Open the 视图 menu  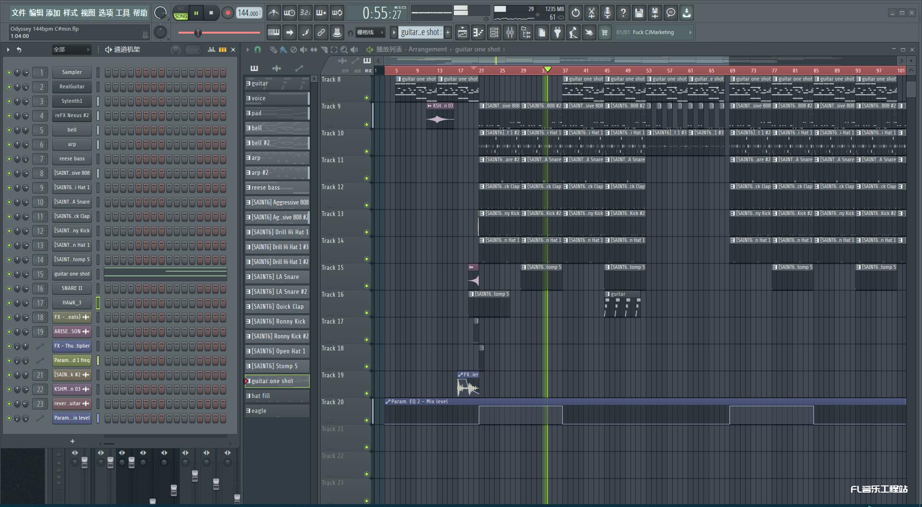(x=88, y=13)
